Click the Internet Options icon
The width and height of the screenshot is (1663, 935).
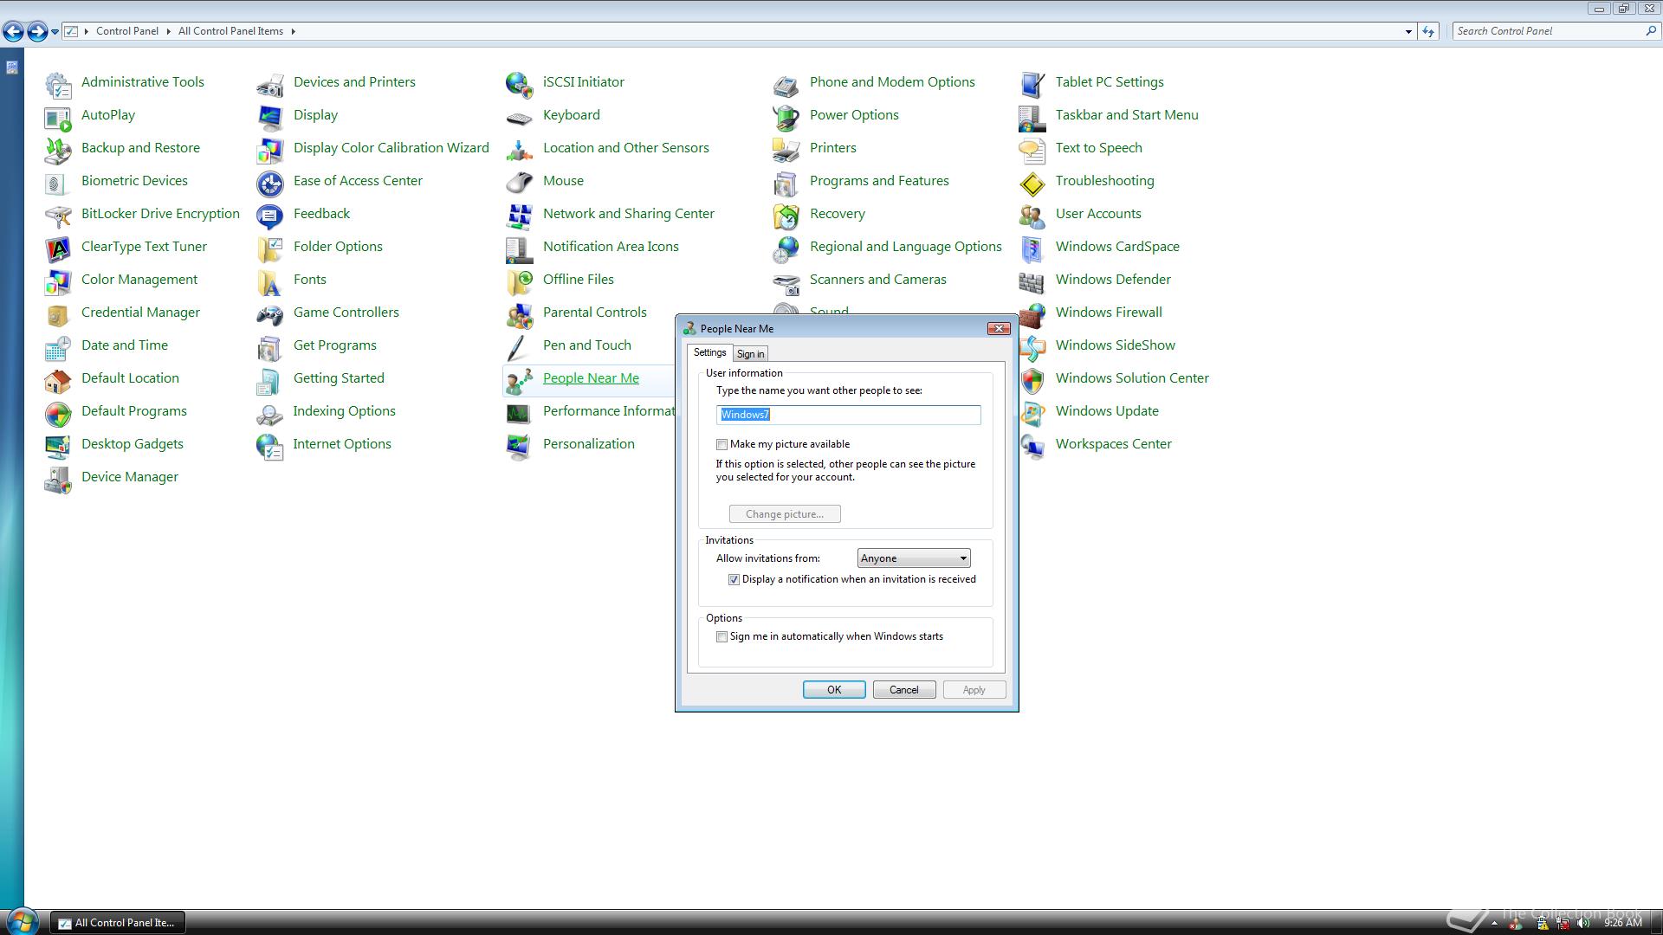point(270,447)
